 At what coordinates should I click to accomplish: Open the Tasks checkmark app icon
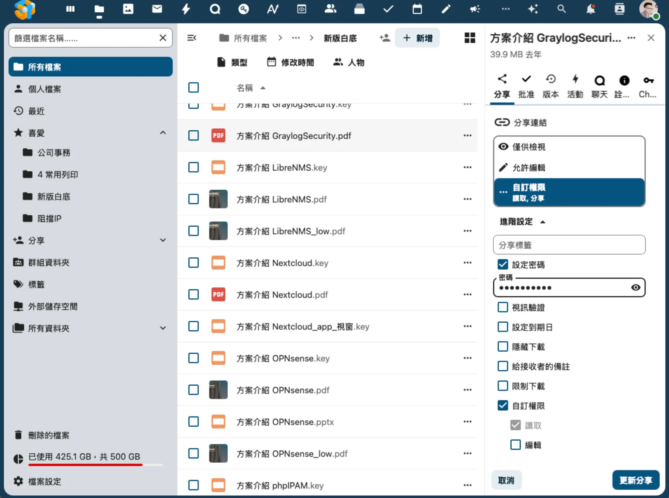pos(388,9)
